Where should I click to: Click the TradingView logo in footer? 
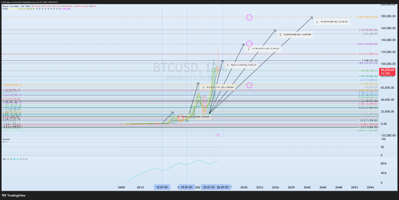coord(13,195)
